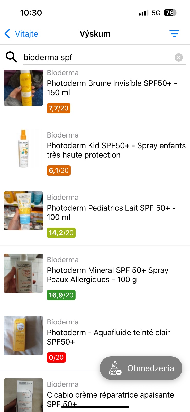Image resolution: width=190 pixels, height=412 pixels.
Task: Tap the back chevron arrow
Action: click(x=8, y=33)
